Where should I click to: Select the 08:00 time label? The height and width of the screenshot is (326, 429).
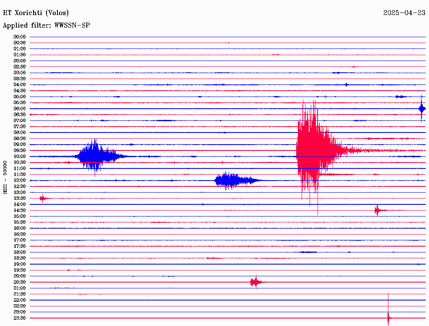pos(20,132)
